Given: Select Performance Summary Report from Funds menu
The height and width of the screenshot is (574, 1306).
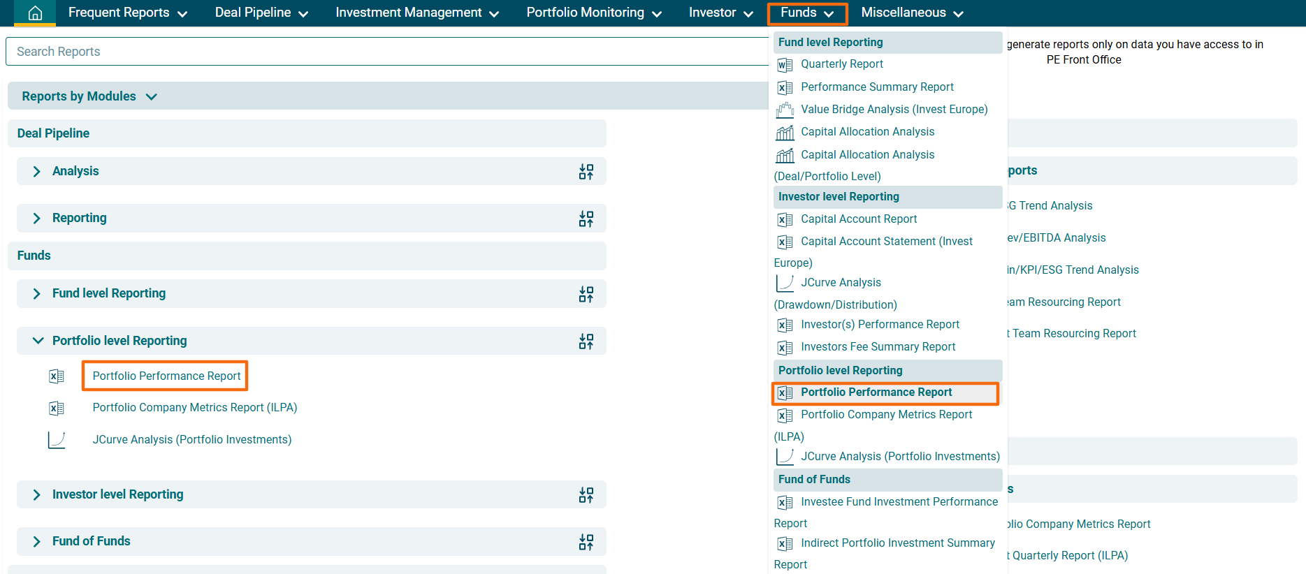Looking at the screenshot, I should point(876,87).
